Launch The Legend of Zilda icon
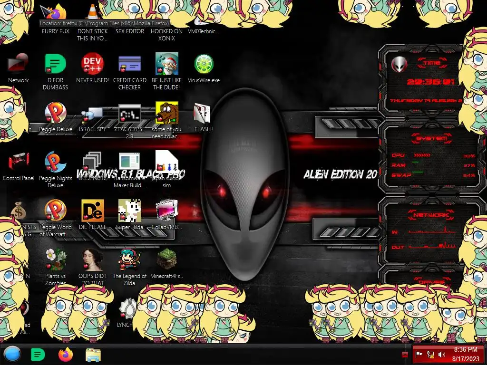Viewport: 487px width, 365px height. click(129, 259)
